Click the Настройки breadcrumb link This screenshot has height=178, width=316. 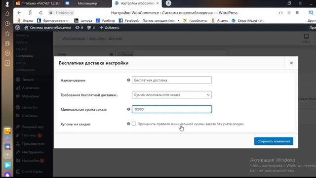[97, 39]
